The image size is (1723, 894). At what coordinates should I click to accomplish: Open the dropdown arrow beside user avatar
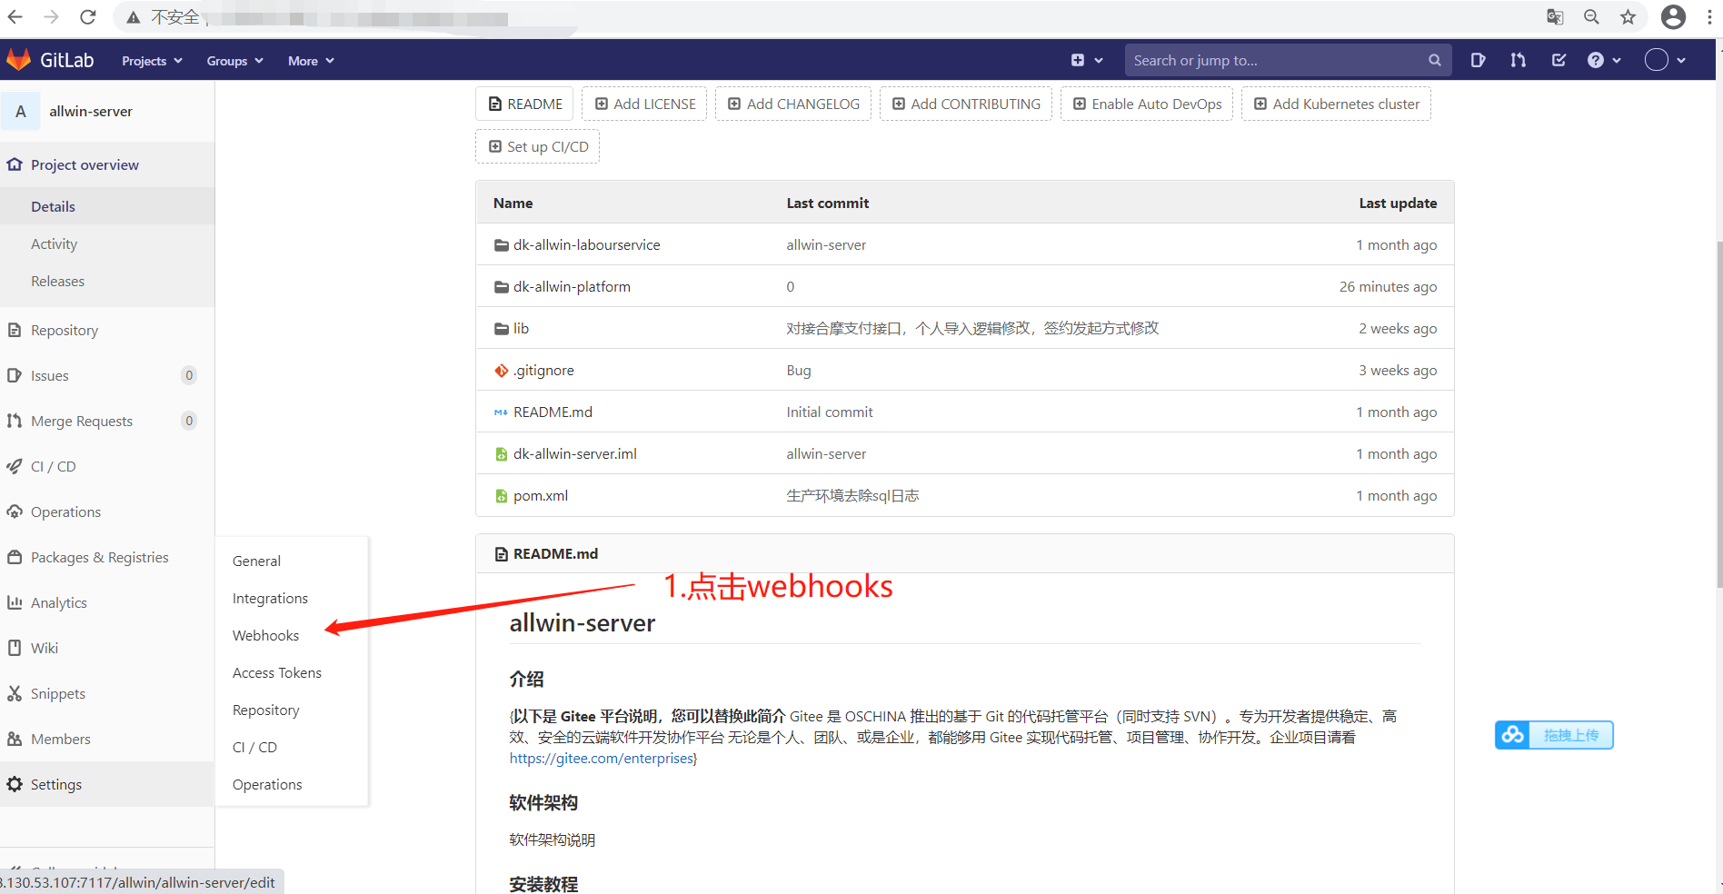1681,61
